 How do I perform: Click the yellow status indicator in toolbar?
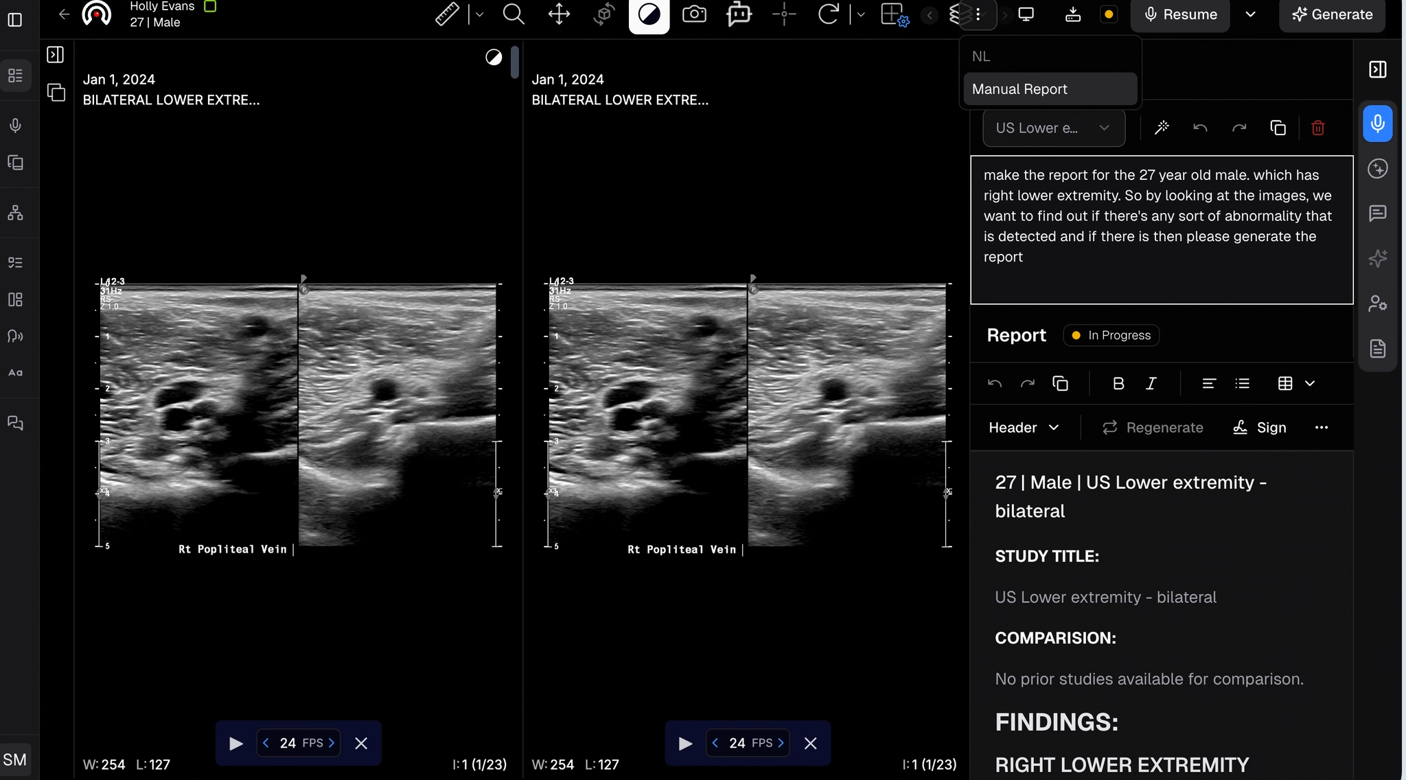point(1109,14)
